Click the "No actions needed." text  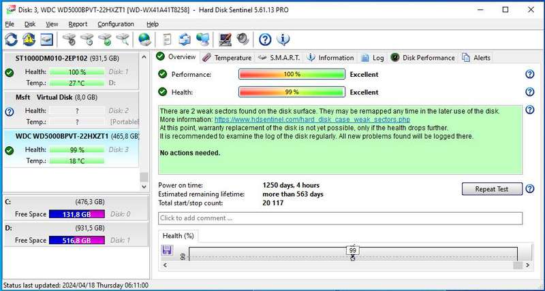coord(190,153)
